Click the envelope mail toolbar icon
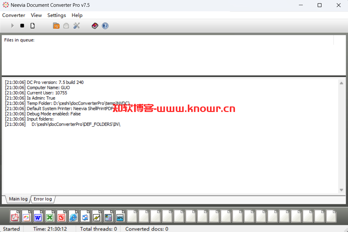 click(x=66, y=26)
